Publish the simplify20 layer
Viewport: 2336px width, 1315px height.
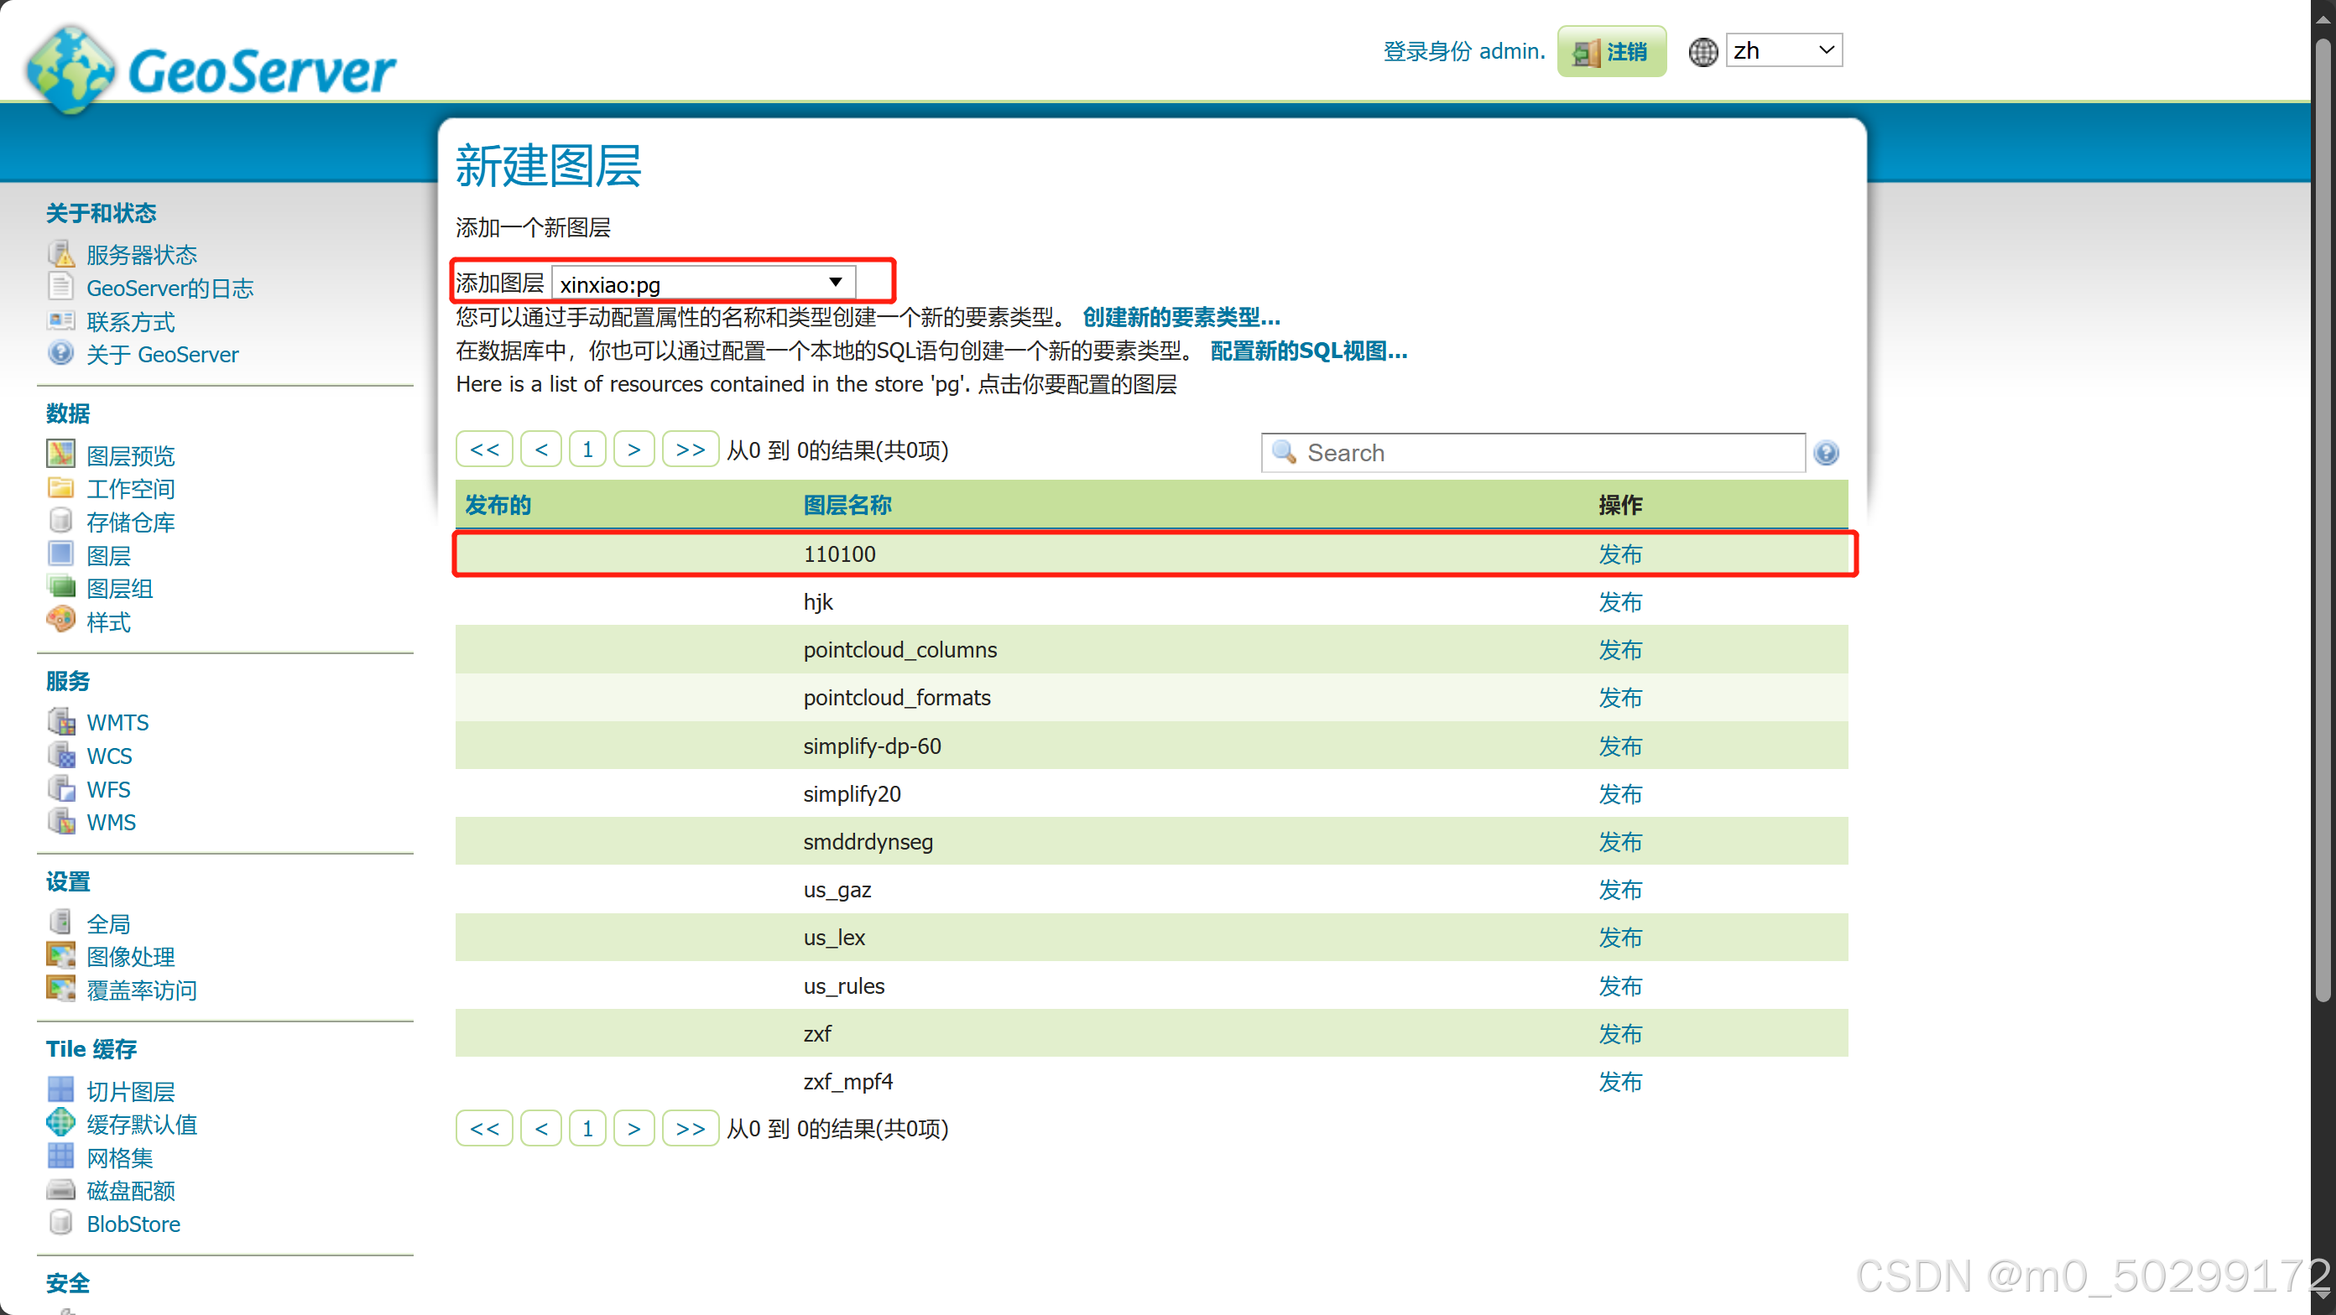(1619, 794)
